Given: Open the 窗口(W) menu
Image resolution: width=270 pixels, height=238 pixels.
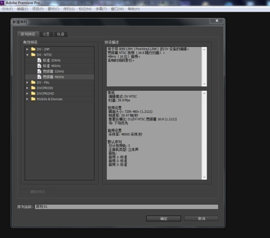Looking at the screenshot, I should [x=117, y=9].
